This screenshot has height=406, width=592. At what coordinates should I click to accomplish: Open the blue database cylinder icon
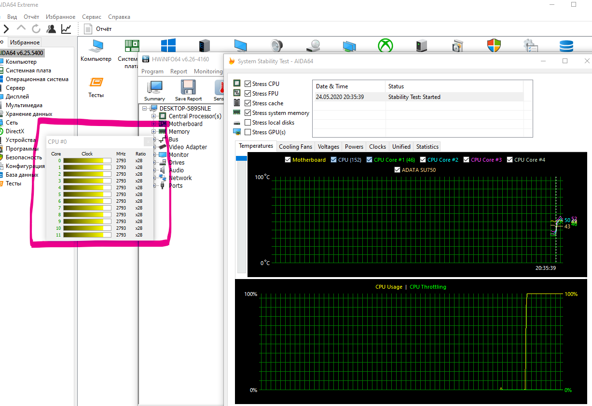(566, 46)
